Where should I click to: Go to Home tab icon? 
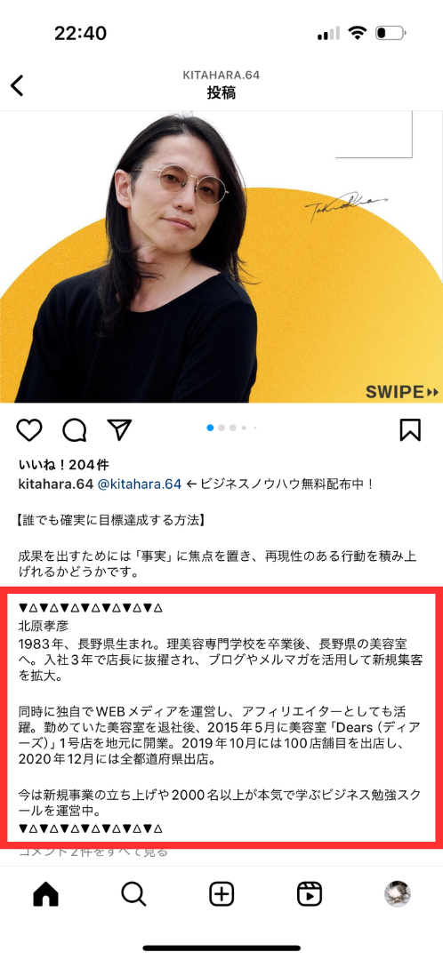click(x=45, y=894)
